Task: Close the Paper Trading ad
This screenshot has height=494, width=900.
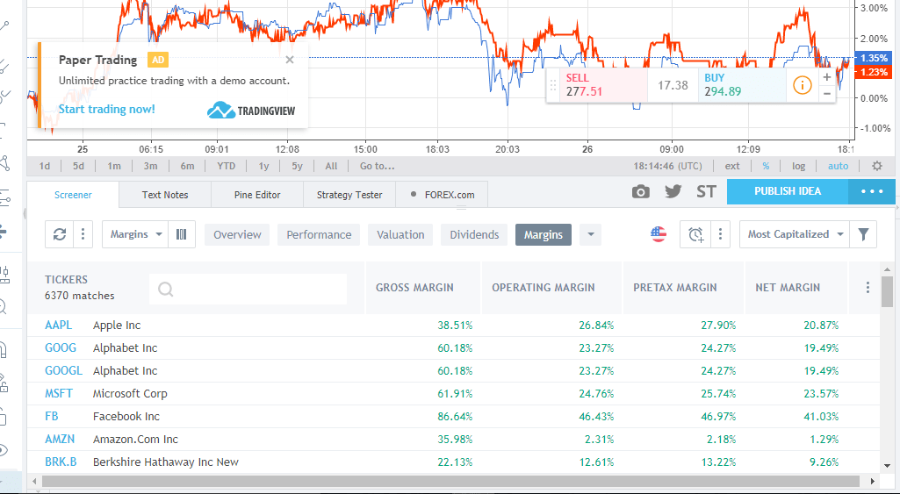Action: click(x=290, y=60)
